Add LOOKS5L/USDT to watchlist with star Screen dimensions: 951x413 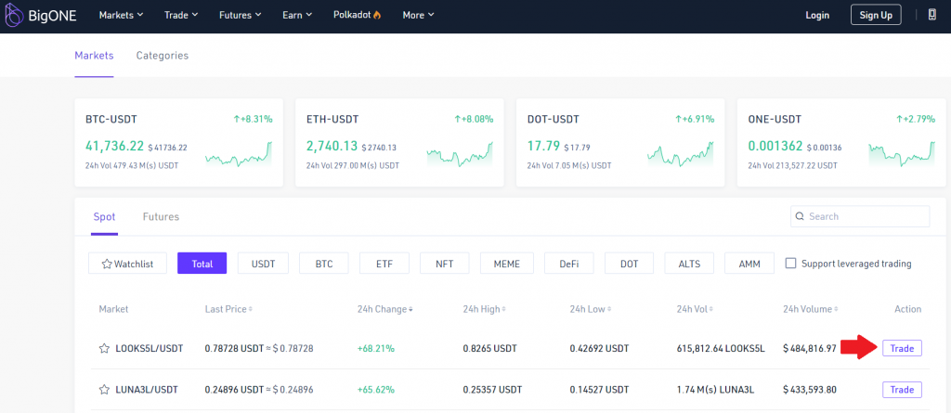tap(104, 349)
